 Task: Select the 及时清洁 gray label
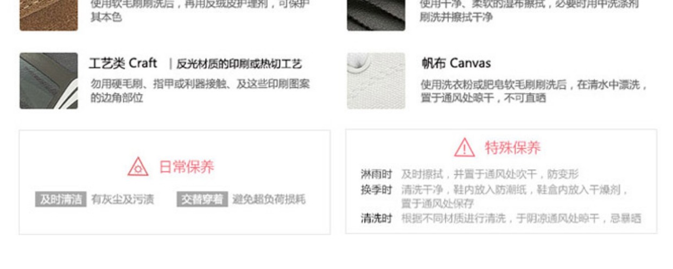click(61, 200)
